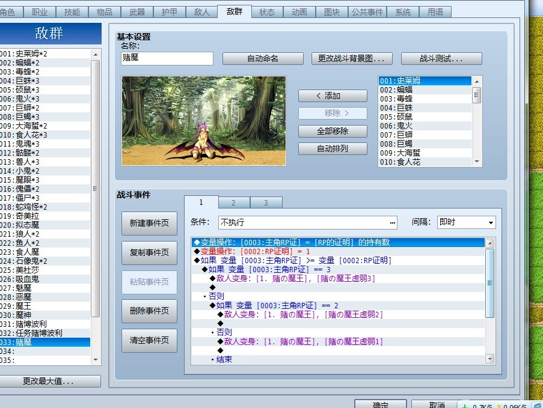Select troop 010:食人花*3
Image resolution: width=543 pixels, height=408 pixels.
tap(45, 135)
